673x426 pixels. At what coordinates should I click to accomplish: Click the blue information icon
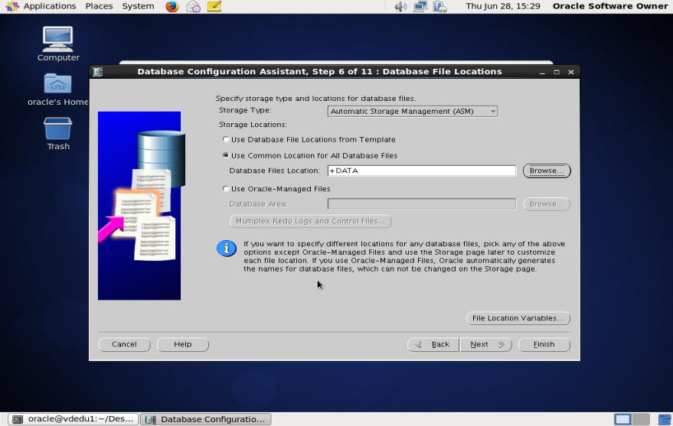tap(226, 249)
